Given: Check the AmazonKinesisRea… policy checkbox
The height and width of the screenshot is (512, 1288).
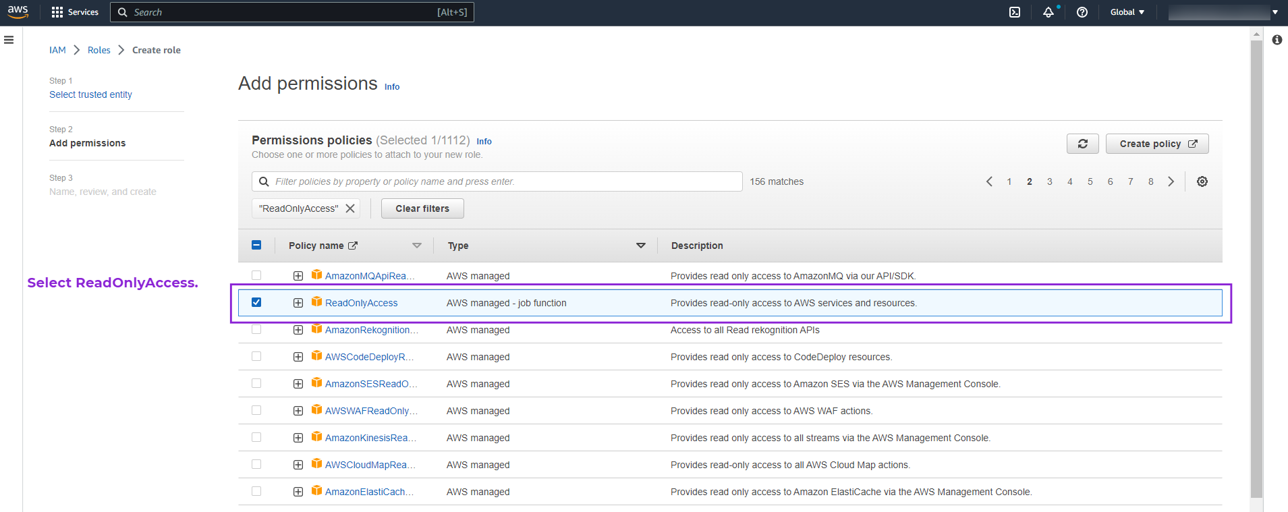Looking at the screenshot, I should [x=256, y=437].
